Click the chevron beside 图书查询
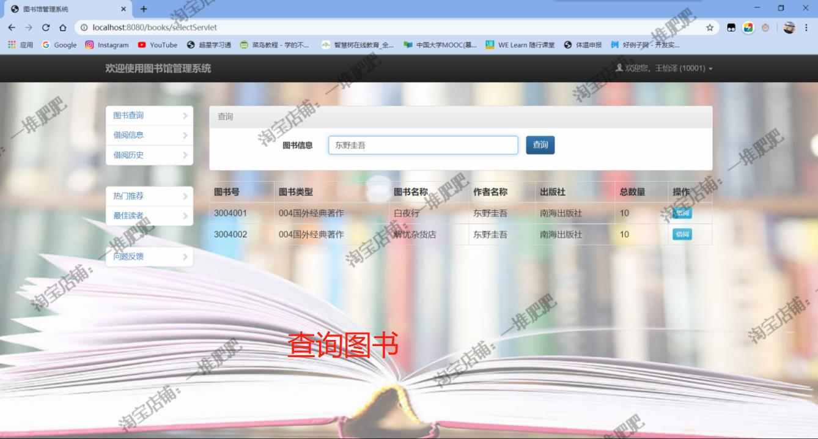 185,116
